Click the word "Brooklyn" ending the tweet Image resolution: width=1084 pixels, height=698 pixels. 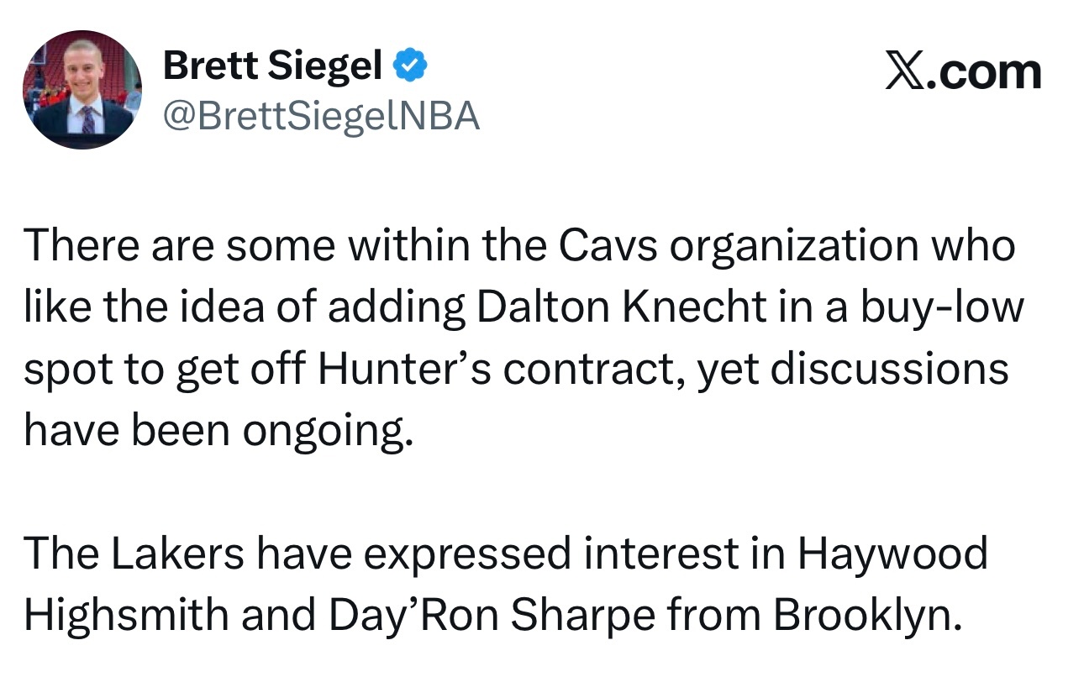pos(864,616)
